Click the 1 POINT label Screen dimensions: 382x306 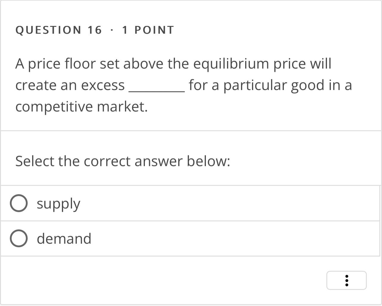148,29
